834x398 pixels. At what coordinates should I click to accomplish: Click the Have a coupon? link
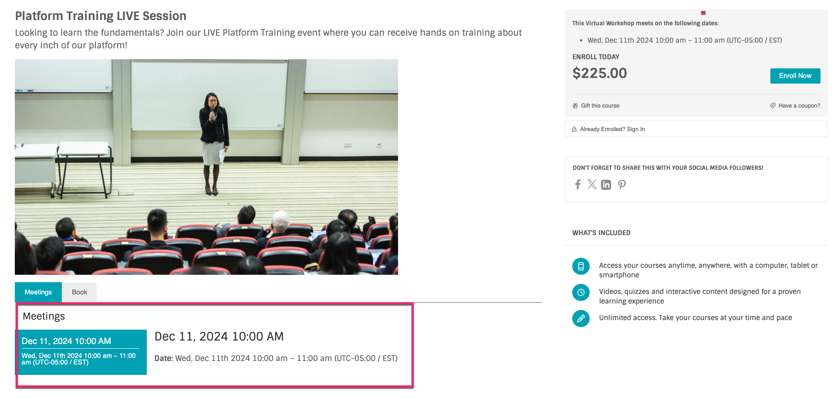click(x=799, y=106)
